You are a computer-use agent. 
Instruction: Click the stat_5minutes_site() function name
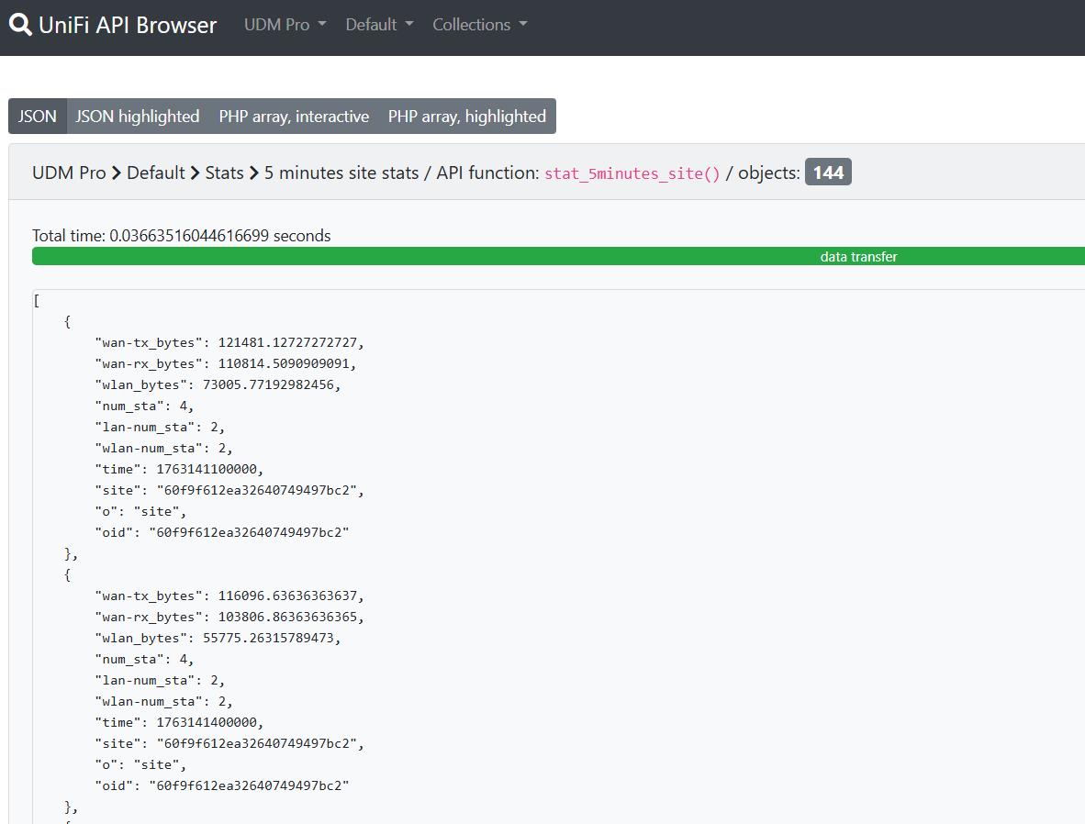click(632, 173)
